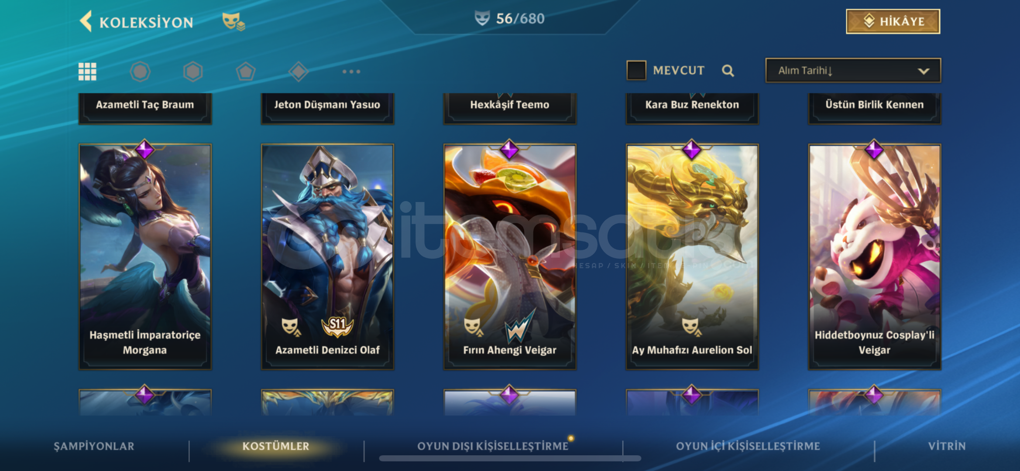Select the diamond rarity filter icon

tap(299, 72)
